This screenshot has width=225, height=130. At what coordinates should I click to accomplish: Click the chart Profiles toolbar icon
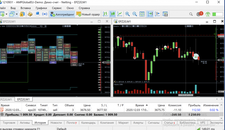(x=12, y=14)
